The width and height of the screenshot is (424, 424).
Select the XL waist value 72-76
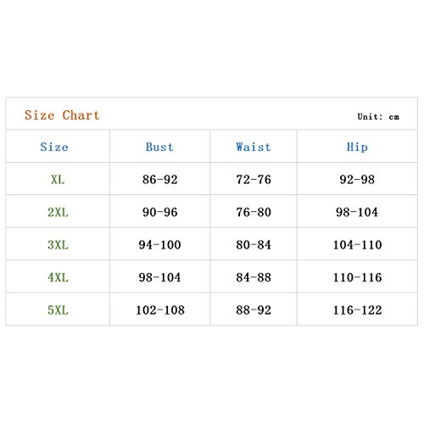(x=254, y=180)
